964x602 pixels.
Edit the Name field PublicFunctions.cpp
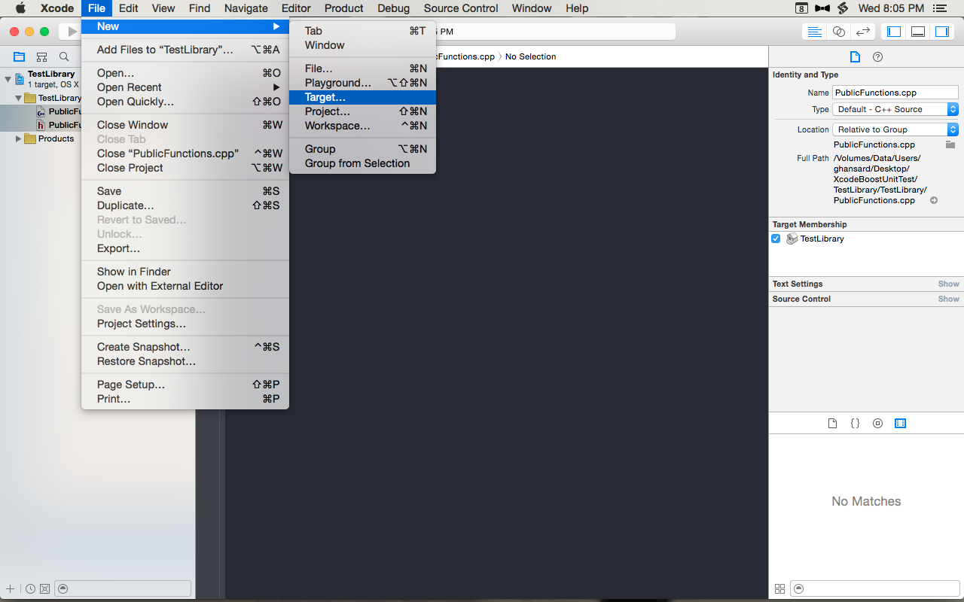(895, 93)
